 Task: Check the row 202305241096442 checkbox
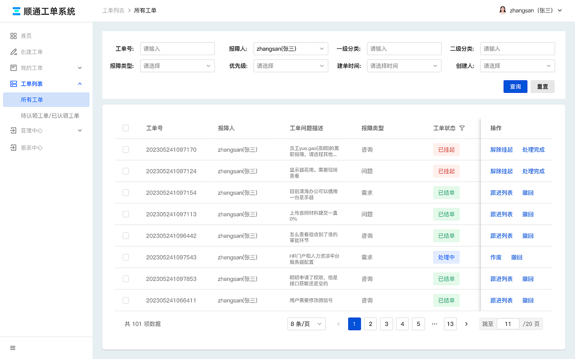coord(126,236)
